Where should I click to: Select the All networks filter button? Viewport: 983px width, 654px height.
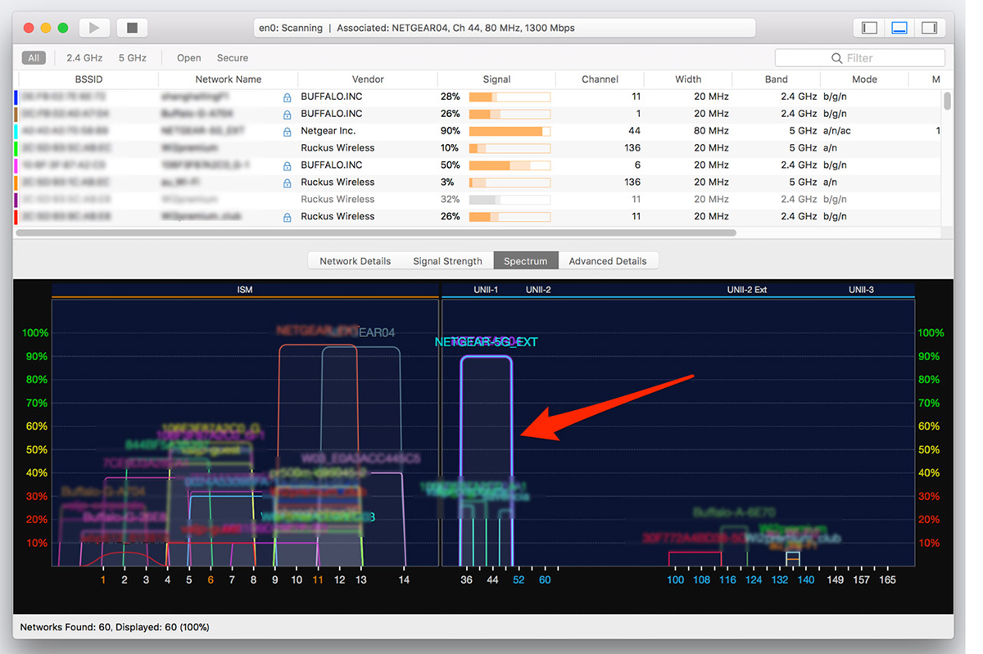34,58
